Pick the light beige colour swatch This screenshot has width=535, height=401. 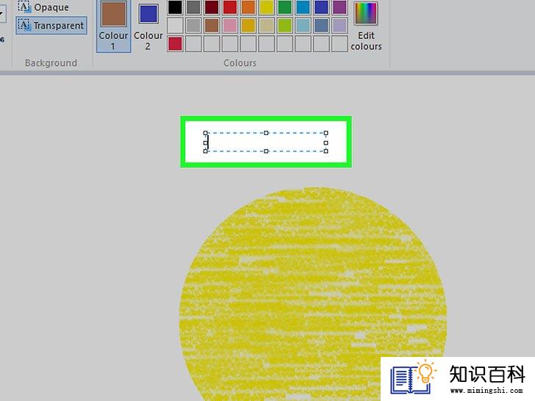(267, 26)
